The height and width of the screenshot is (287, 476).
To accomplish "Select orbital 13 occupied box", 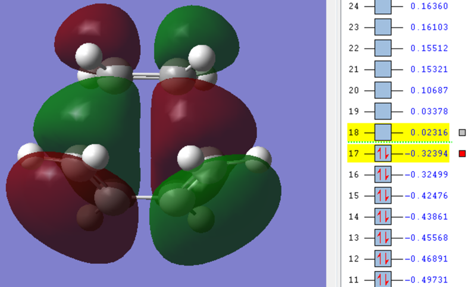I will coord(383,238).
